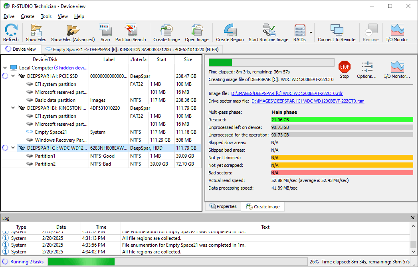Click the Running 2 tasks link

[x=27, y=262]
